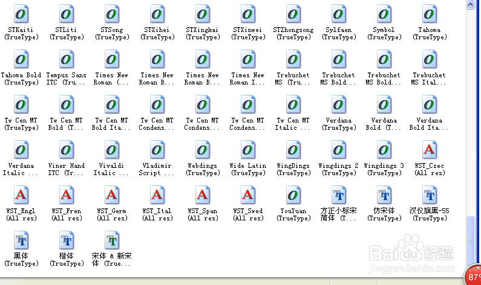Image resolution: width=481 pixels, height=285 pixels.
Task: Click the 楷体 (TrueType) font icon
Action: click(x=67, y=240)
